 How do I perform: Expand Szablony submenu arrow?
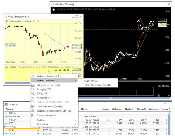(75, 120)
